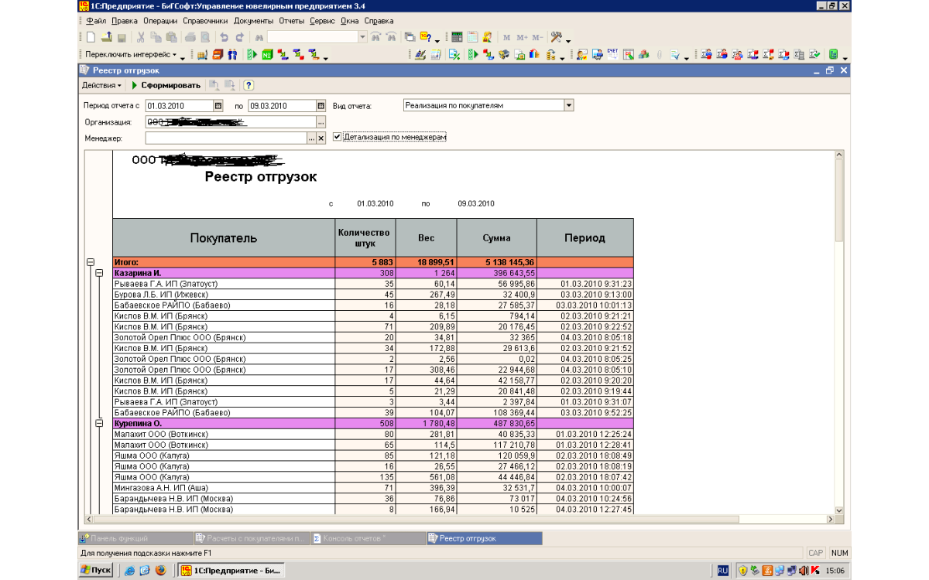Collapse the Курепина О. group
929x580 pixels.
point(99,424)
